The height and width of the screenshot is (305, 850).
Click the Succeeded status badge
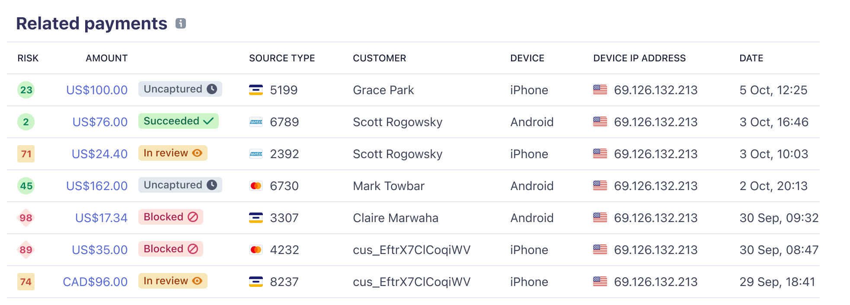(x=178, y=121)
